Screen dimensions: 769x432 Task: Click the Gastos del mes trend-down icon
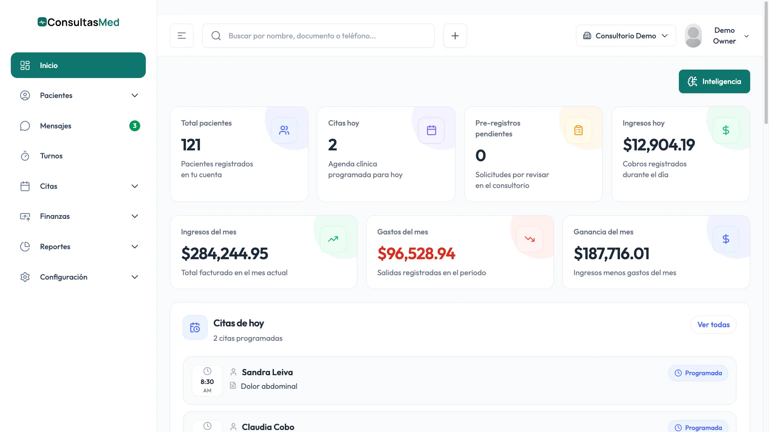[x=530, y=239]
